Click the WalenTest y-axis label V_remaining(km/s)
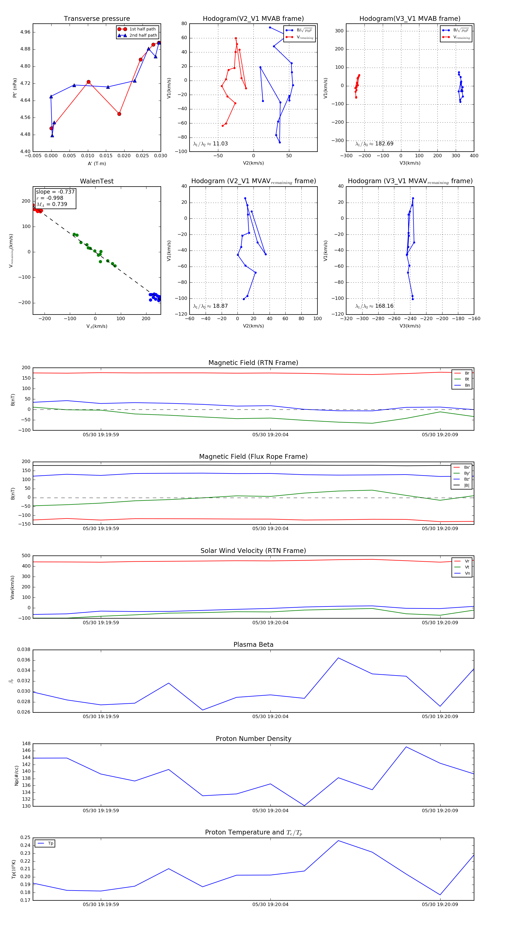This screenshot has height=930, width=507. [11, 251]
